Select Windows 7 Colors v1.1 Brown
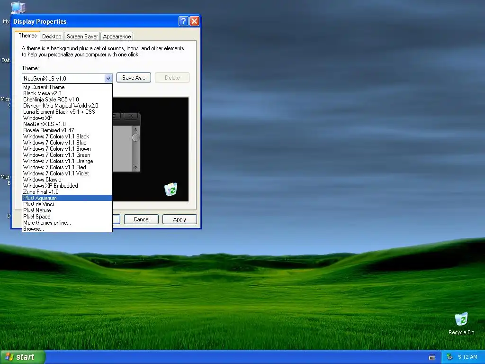 67,149
